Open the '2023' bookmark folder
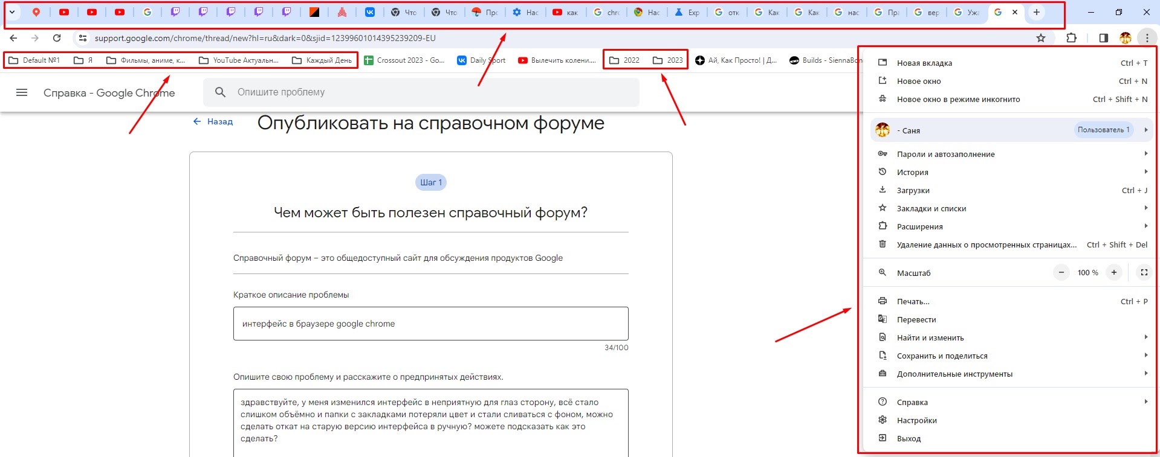The height and width of the screenshot is (457, 1160). (668, 60)
